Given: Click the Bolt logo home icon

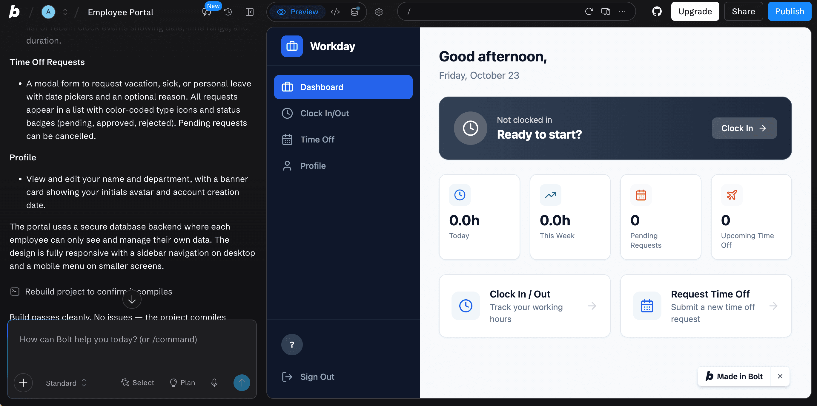Looking at the screenshot, I should point(14,12).
